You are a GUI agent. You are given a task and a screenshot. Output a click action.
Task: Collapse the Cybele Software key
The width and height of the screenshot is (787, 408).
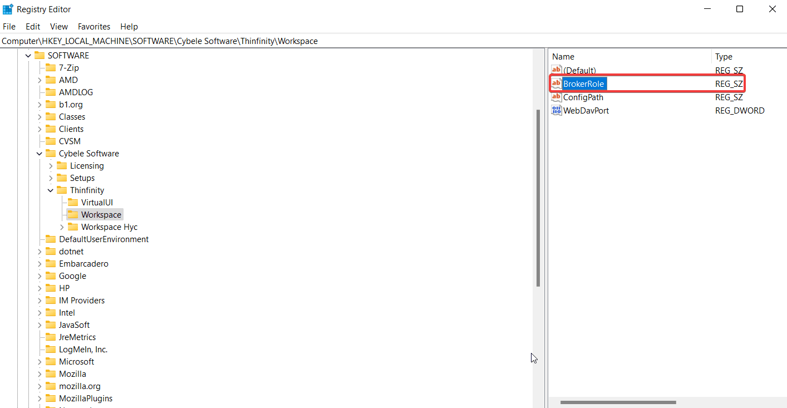[40, 154]
